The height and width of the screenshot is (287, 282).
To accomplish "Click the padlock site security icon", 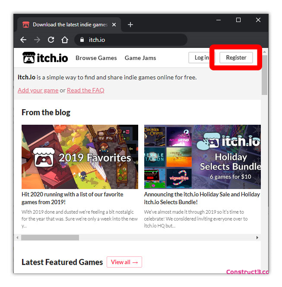I will tap(81, 40).
